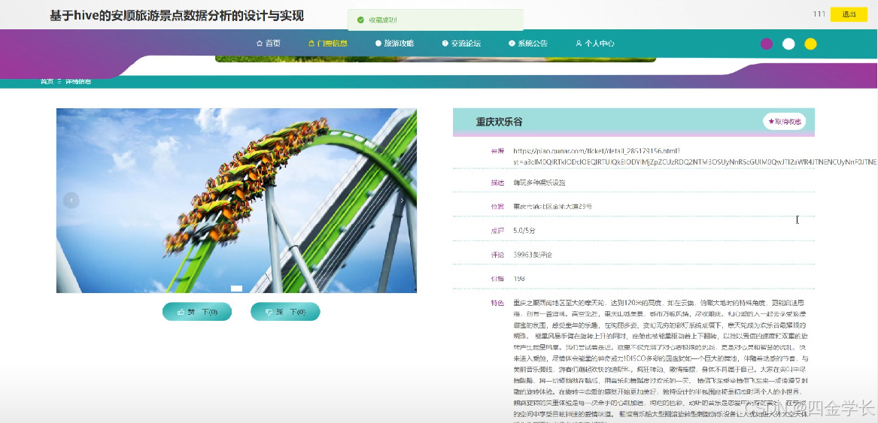The height and width of the screenshot is (423, 878).
Task: Select the purple theme color circle
Action: click(x=767, y=44)
